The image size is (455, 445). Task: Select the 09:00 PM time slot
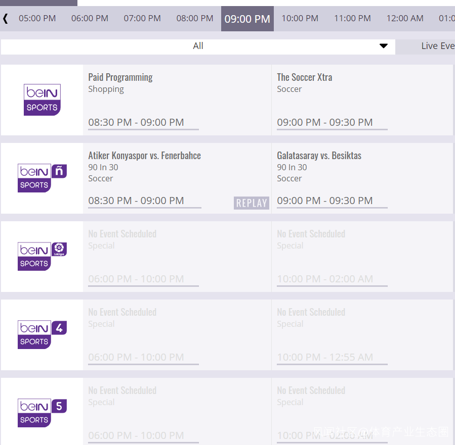[247, 19]
